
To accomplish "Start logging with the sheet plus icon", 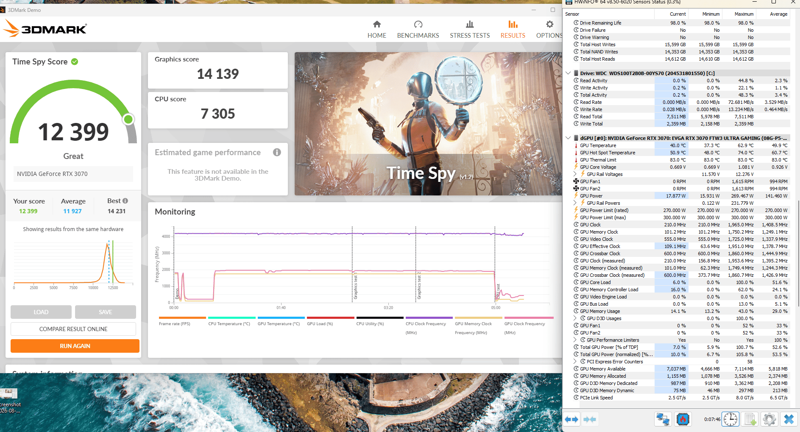I will (x=750, y=419).
